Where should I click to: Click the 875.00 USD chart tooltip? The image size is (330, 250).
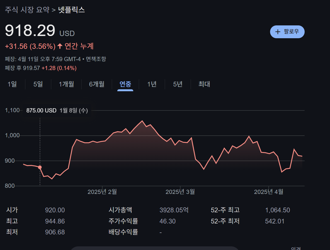pyautogui.click(x=57, y=110)
